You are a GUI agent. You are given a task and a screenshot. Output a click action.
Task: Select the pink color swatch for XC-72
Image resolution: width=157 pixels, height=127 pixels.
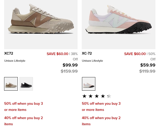click(89, 84)
